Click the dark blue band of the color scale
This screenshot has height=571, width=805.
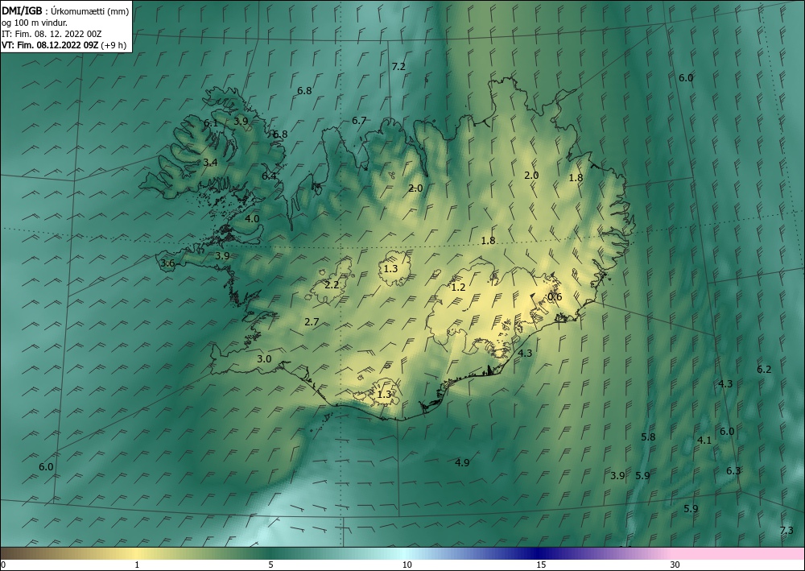(x=536, y=553)
